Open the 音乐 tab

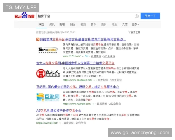click(94, 24)
